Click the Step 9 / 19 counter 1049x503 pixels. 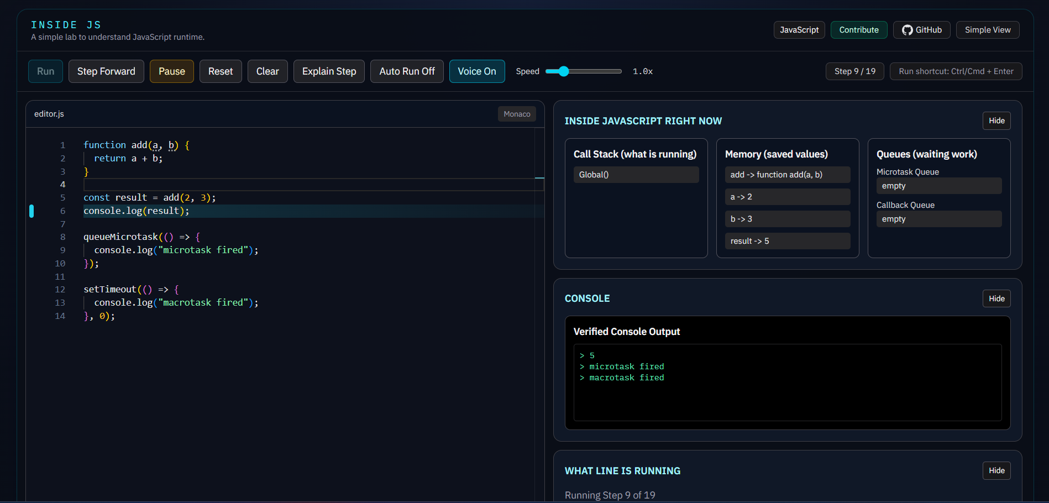[854, 71]
